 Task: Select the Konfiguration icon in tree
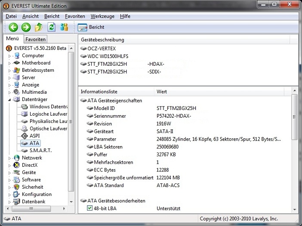point(17,195)
